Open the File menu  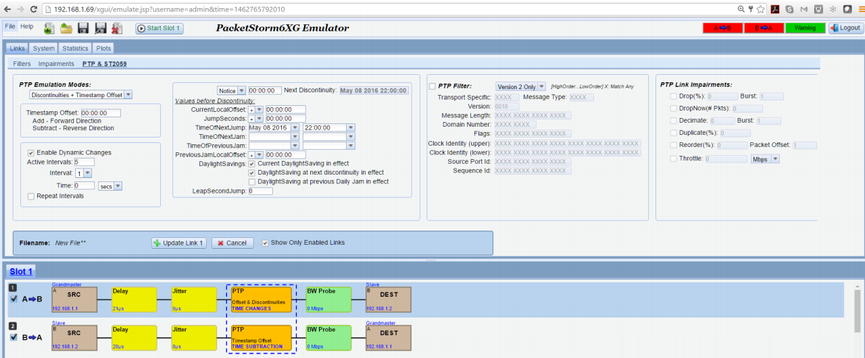[10, 26]
